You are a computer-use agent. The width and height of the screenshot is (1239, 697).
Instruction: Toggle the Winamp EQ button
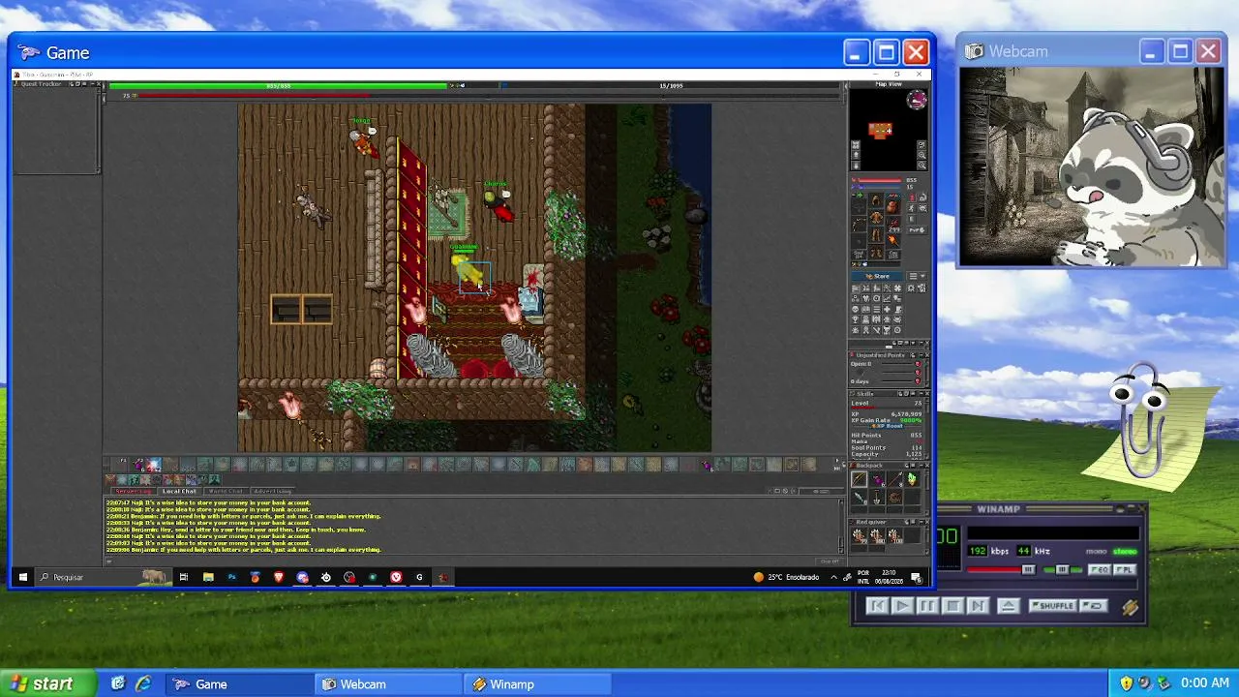(x=1099, y=570)
